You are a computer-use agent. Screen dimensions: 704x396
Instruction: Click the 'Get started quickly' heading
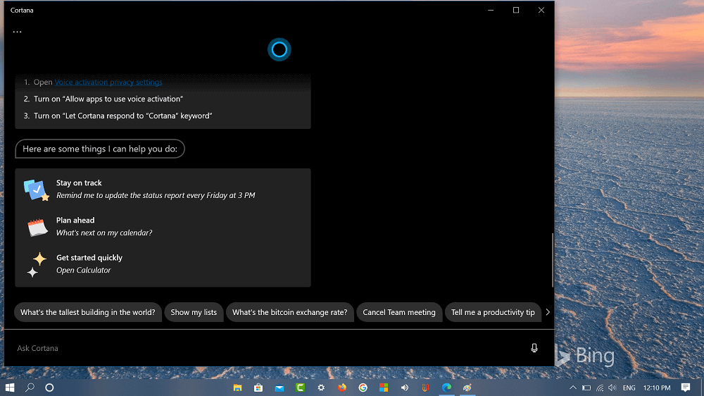coord(89,258)
